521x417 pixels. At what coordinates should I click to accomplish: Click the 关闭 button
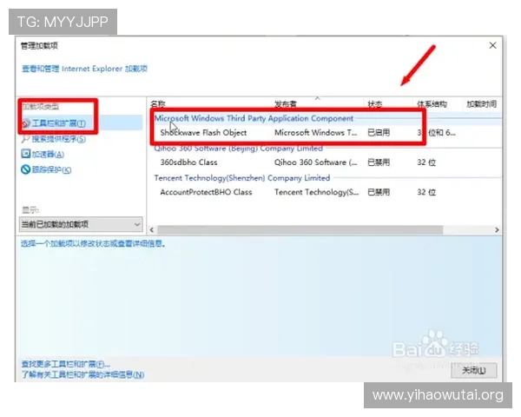[x=474, y=370]
